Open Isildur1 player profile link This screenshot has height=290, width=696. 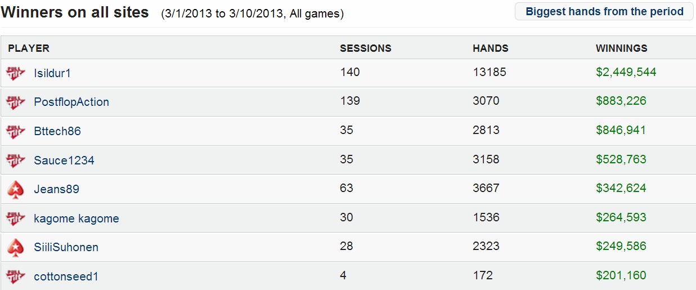point(52,73)
